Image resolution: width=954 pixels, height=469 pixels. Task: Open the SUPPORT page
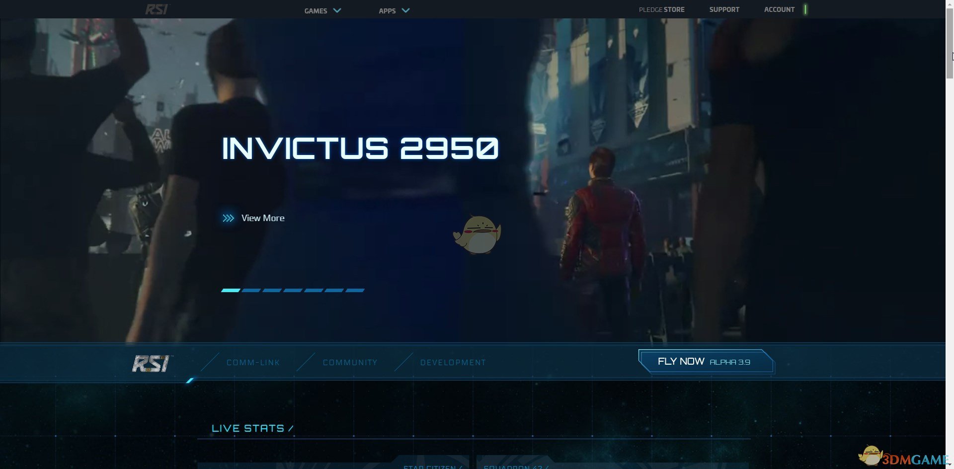pos(724,9)
